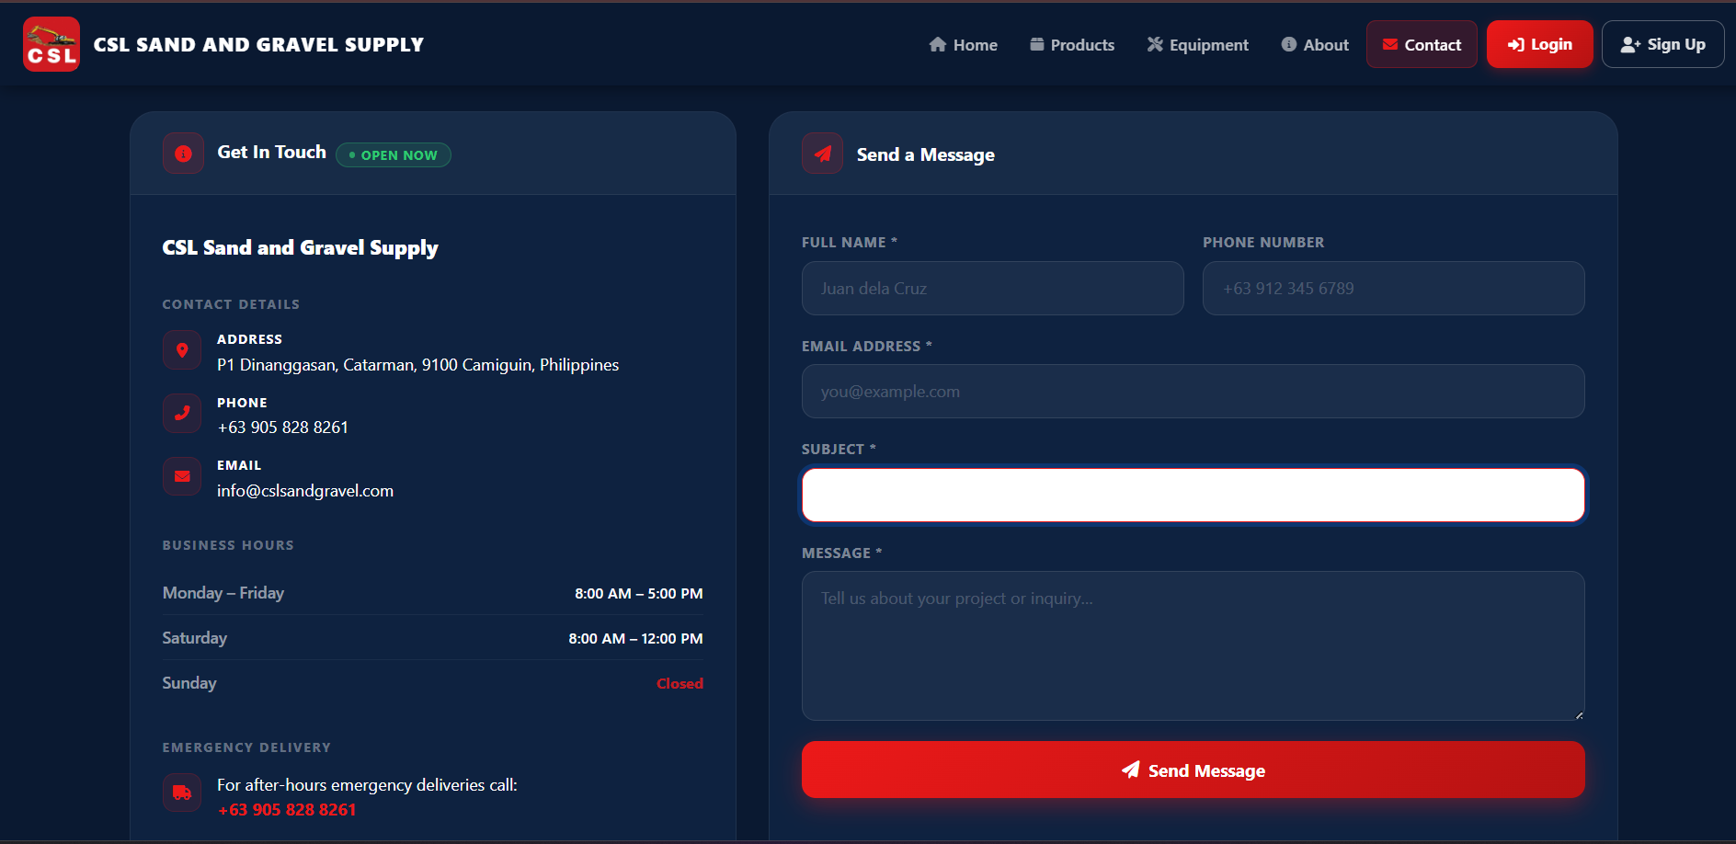This screenshot has height=844, width=1736.
Task: Click inside the Message text area
Action: (x=1193, y=644)
